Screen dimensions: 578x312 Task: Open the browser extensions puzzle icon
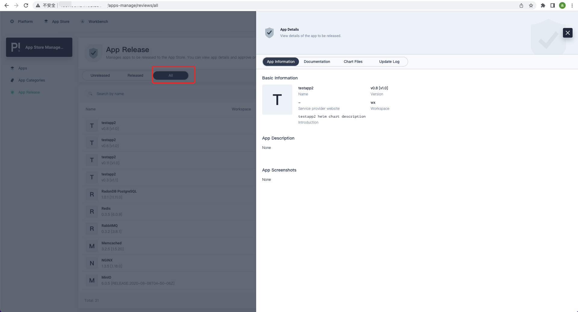pos(543,5)
